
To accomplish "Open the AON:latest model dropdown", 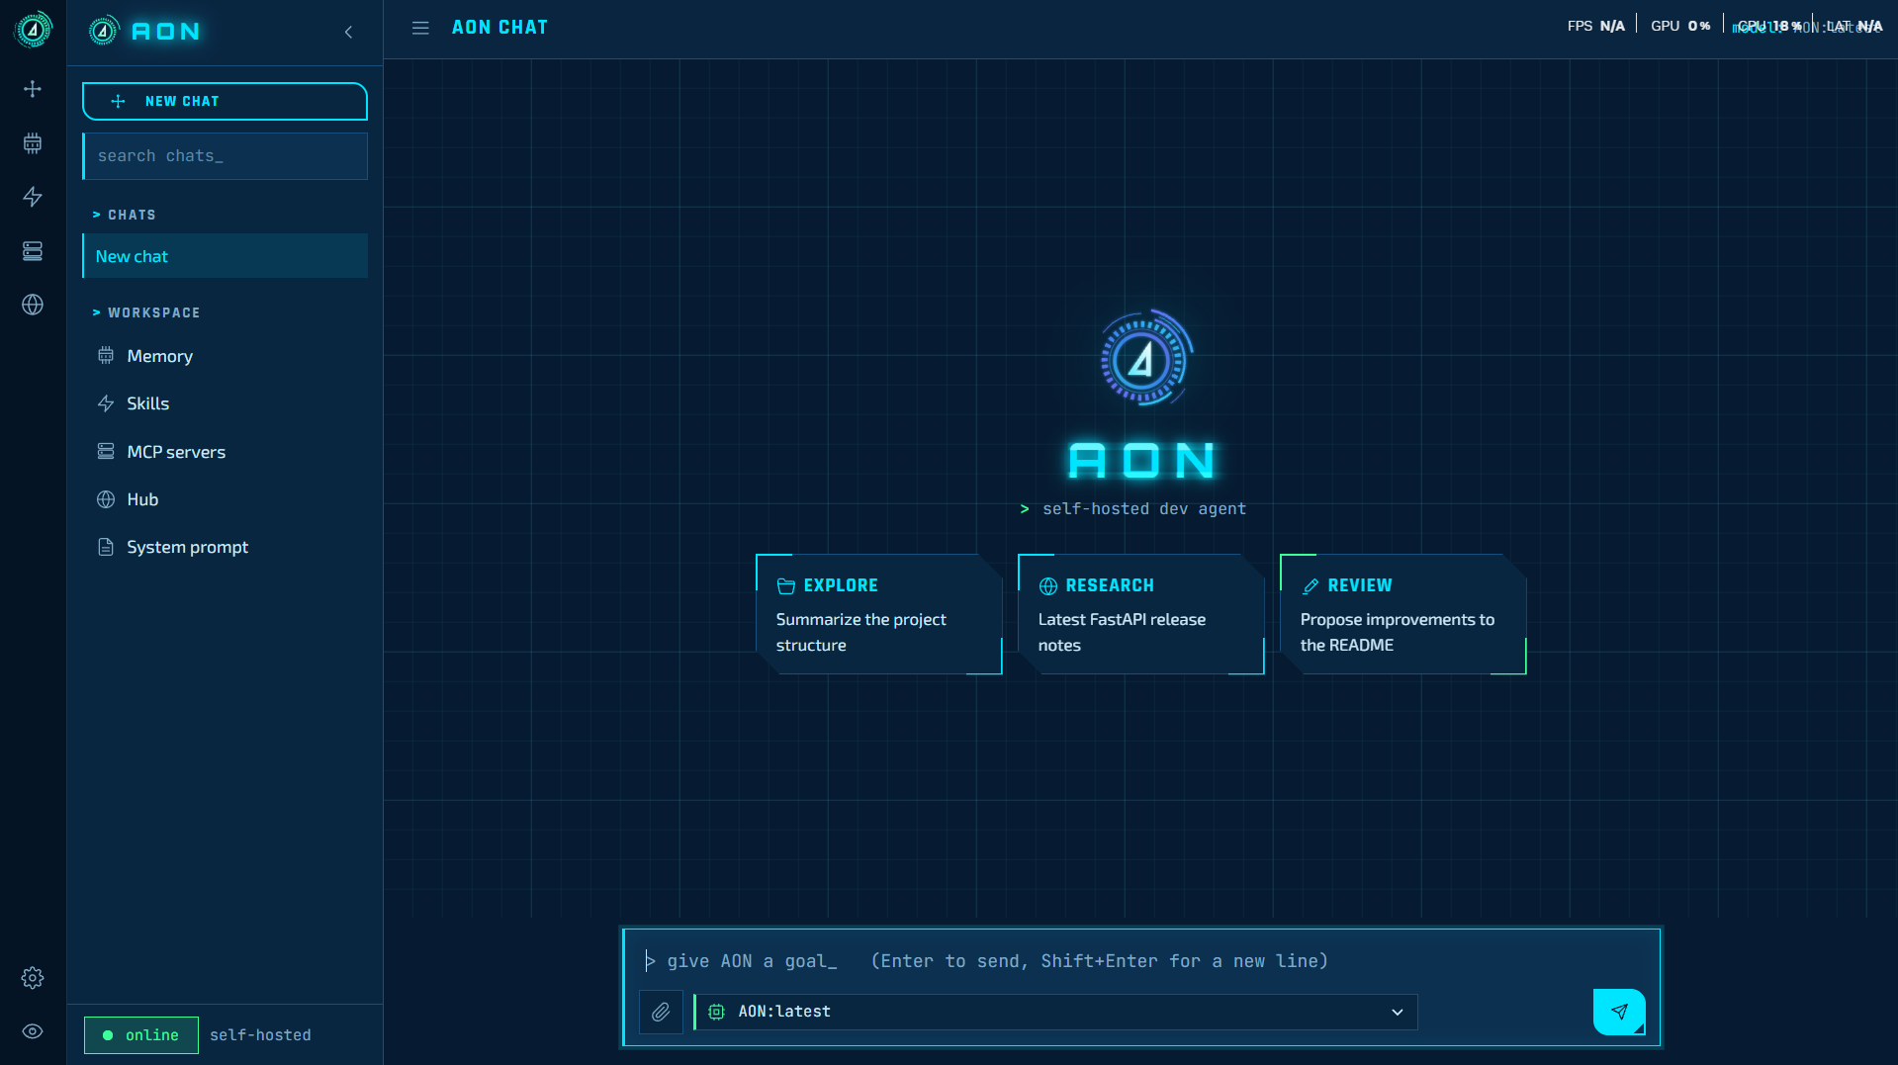I will click(1056, 1012).
